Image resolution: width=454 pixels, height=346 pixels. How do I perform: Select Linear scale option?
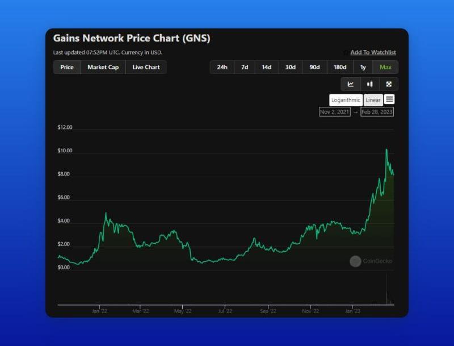pos(373,100)
